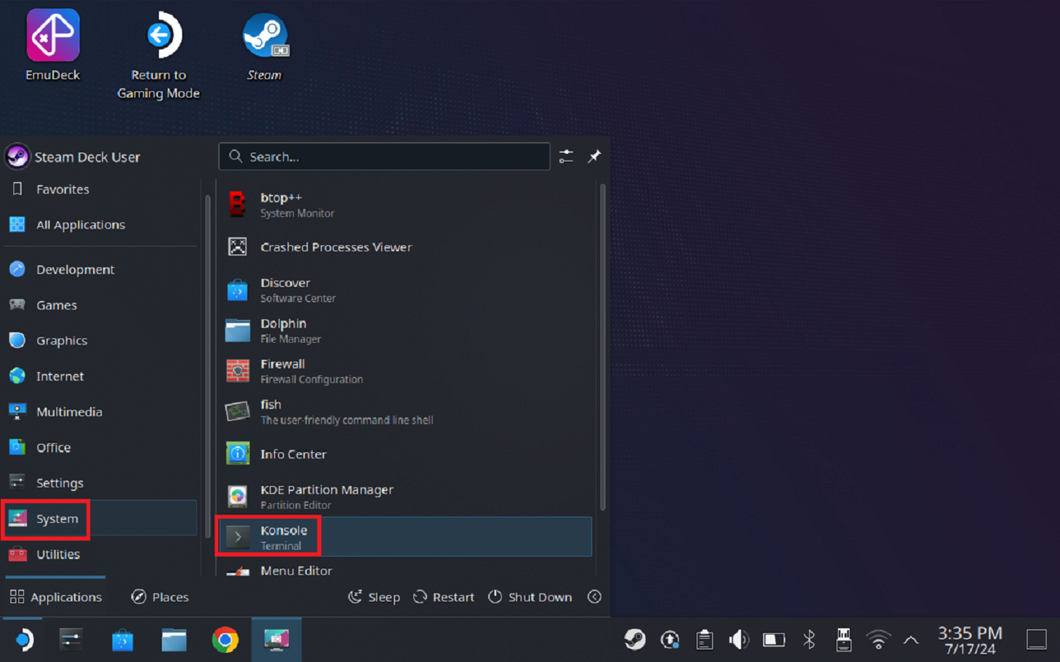
Task: Select the System category
Action: point(101,519)
